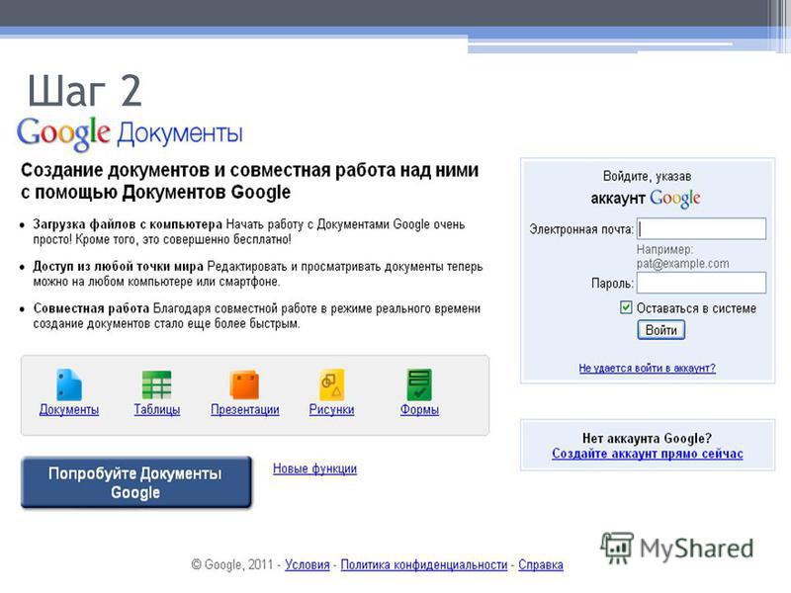The height and width of the screenshot is (593, 791).
Task: Open the Формы link
Action: coord(419,409)
